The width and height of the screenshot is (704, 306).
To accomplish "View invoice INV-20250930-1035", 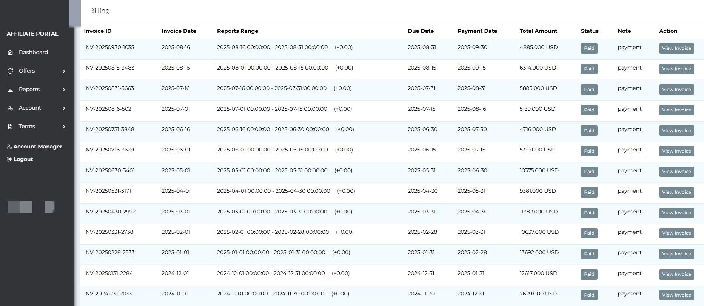I will pos(676,48).
